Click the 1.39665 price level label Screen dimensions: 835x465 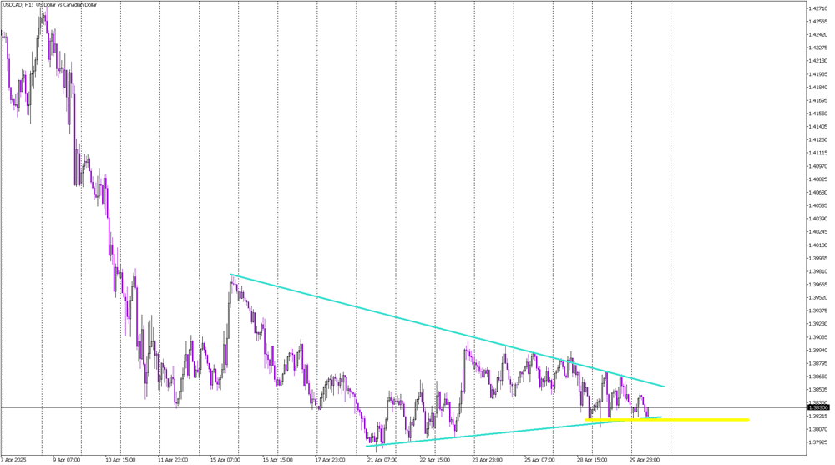coord(818,285)
